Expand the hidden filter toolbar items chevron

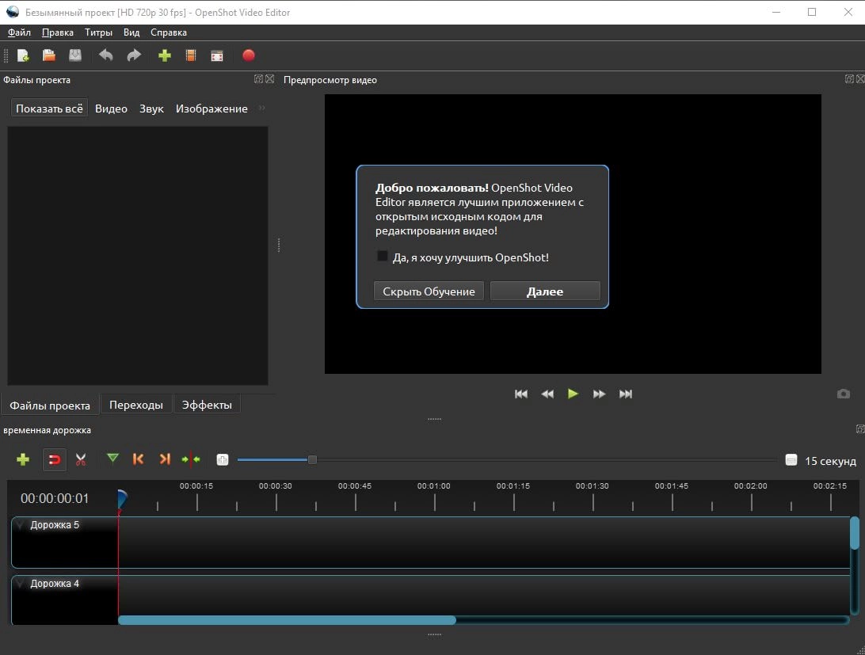(x=262, y=109)
